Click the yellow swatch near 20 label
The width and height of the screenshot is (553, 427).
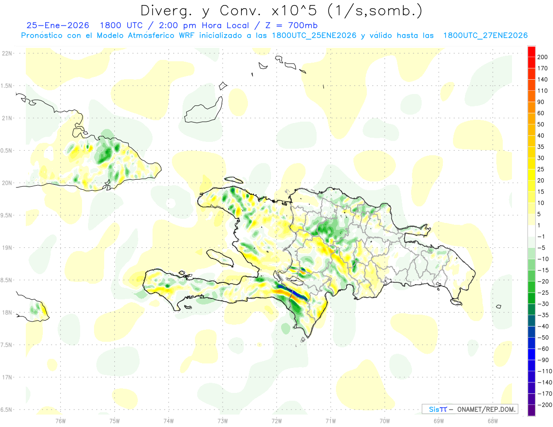coord(531,175)
